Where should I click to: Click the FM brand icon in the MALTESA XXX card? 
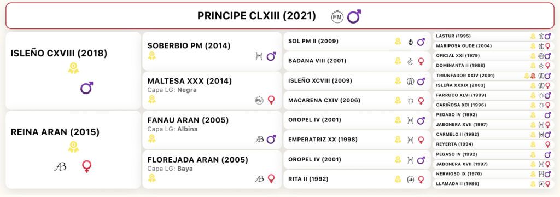[259, 100]
